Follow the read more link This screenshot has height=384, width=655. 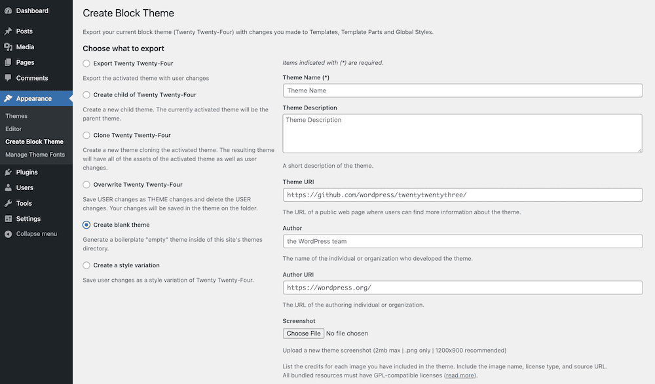pyautogui.click(x=460, y=375)
